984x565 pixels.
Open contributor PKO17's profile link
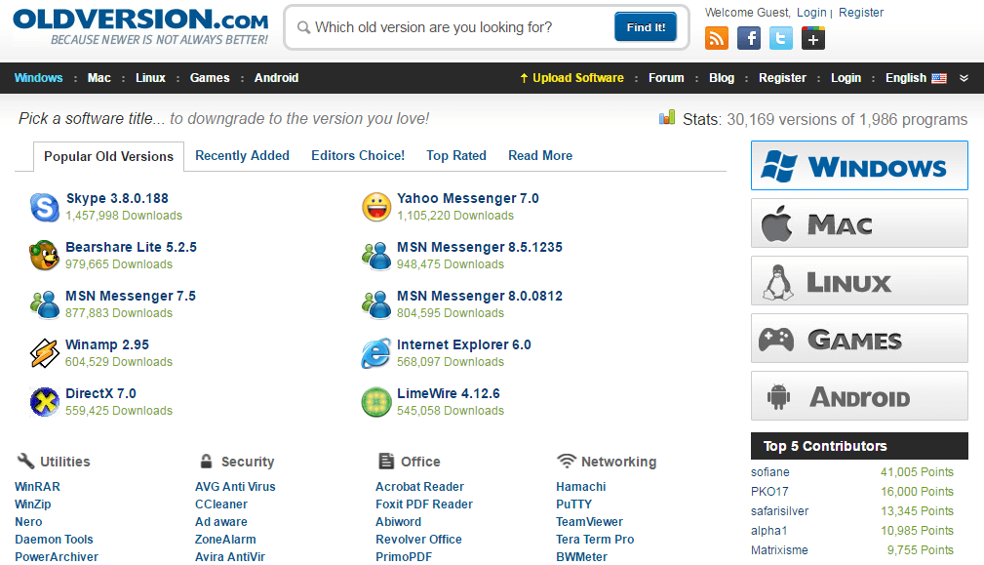pyautogui.click(x=769, y=492)
